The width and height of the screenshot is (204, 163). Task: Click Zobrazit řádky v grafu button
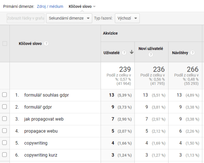pos(26,18)
